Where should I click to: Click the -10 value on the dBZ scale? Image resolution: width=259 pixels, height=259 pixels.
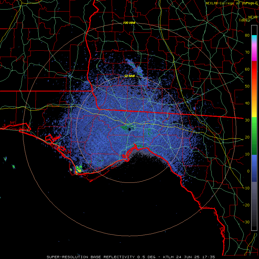pos(246,188)
